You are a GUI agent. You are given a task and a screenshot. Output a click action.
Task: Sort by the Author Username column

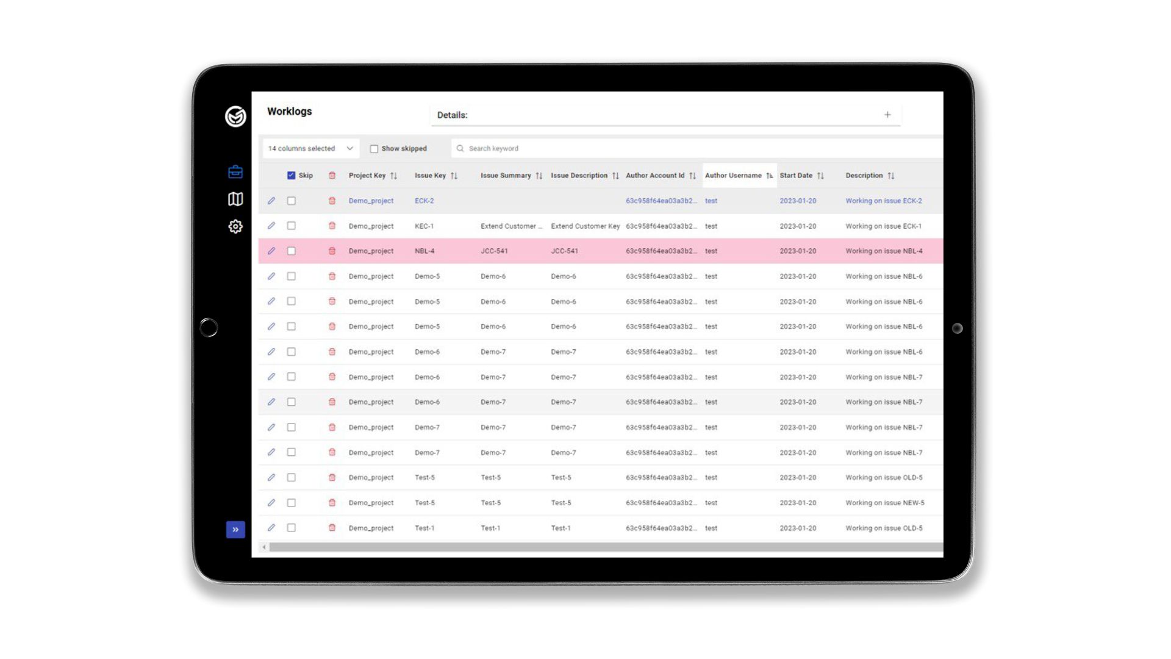pyautogui.click(x=770, y=176)
